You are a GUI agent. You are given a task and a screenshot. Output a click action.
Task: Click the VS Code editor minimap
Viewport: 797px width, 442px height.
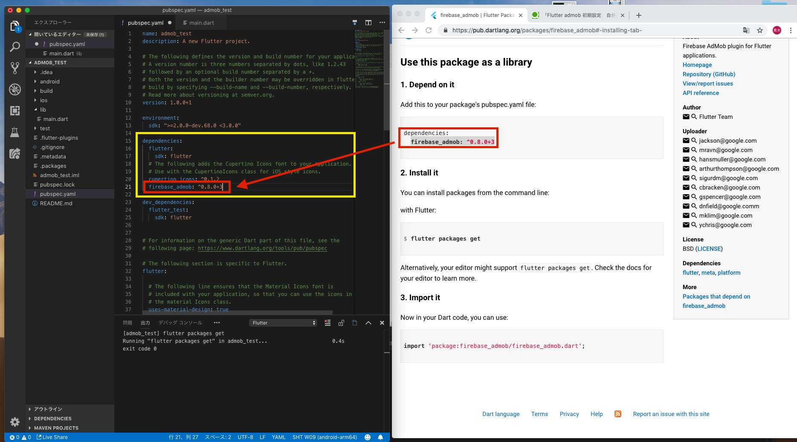click(369, 60)
